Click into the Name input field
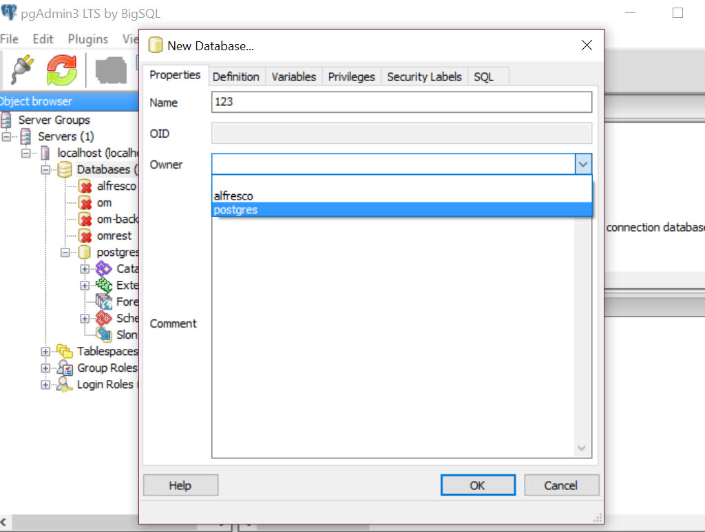705x532 pixels. click(401, 102)
